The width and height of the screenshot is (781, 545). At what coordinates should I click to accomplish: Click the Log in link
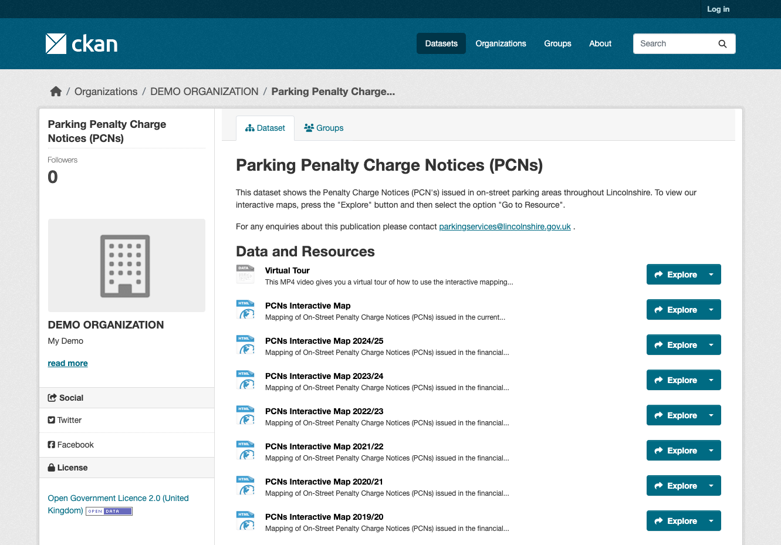pos(718,9)
